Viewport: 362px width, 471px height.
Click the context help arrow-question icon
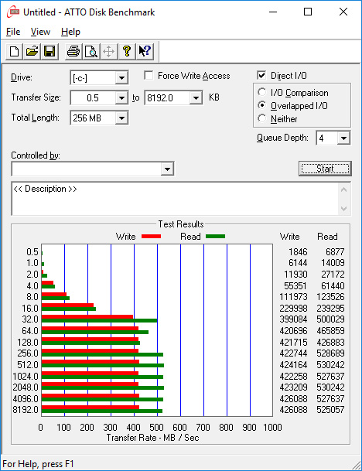(145, 51)
